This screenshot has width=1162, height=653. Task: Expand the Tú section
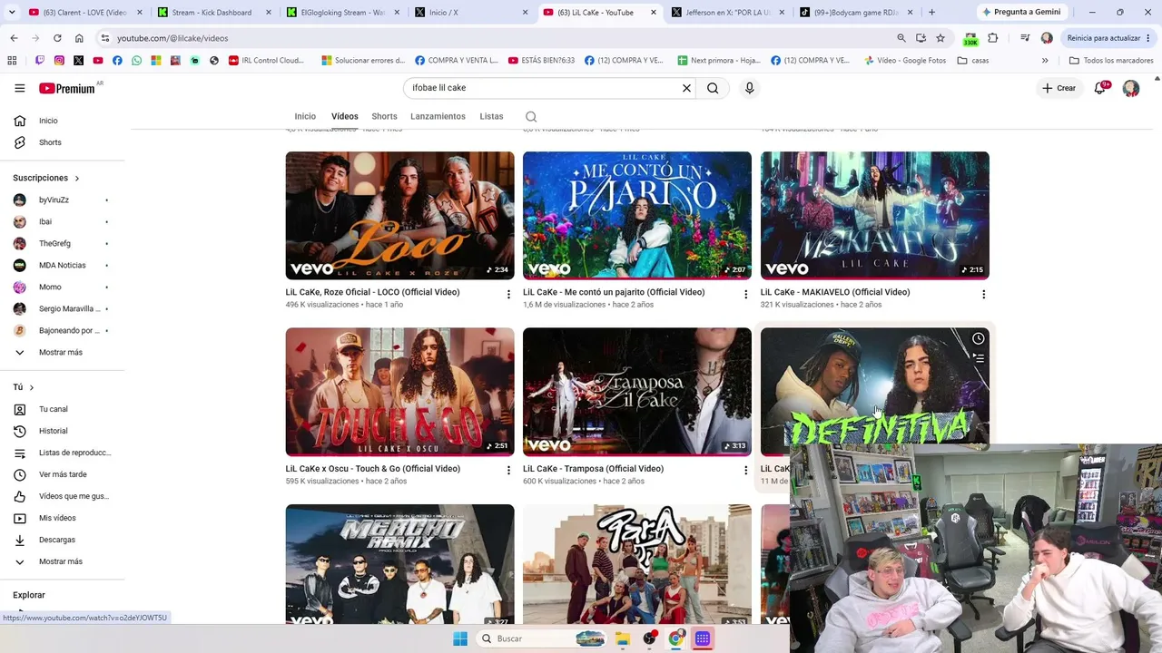coord(24,387)
